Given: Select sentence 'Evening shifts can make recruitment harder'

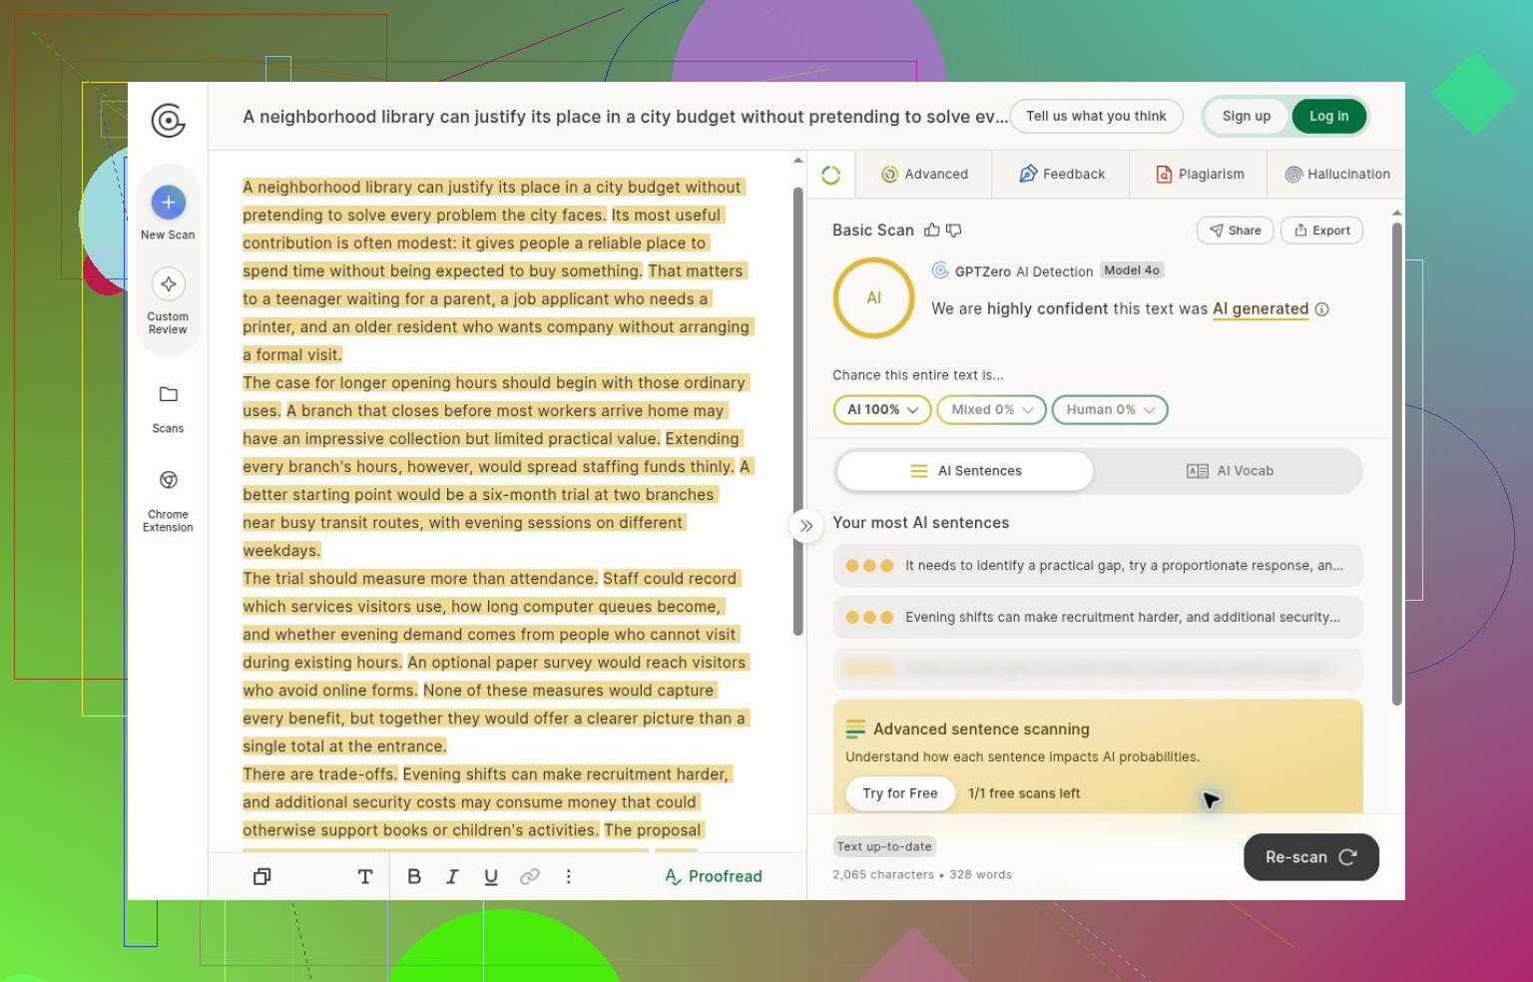Looking at the screenshot, I should coord(1097,618).
